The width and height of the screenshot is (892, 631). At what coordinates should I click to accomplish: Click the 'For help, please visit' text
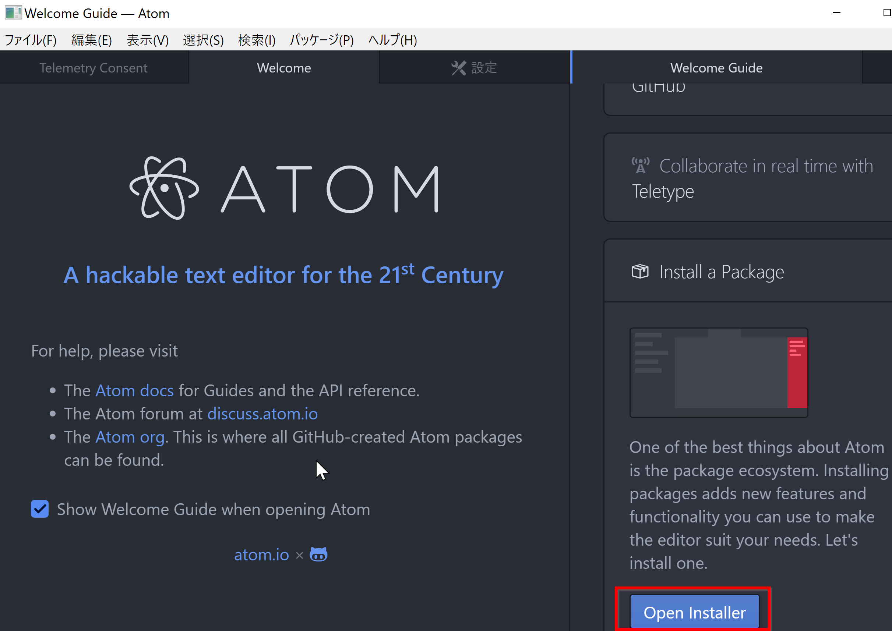click(104, 351)
